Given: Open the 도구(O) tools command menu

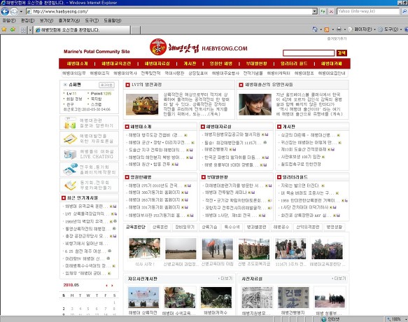Looking at the screenshot, I should pyautogui.click(x=390, y=29).
